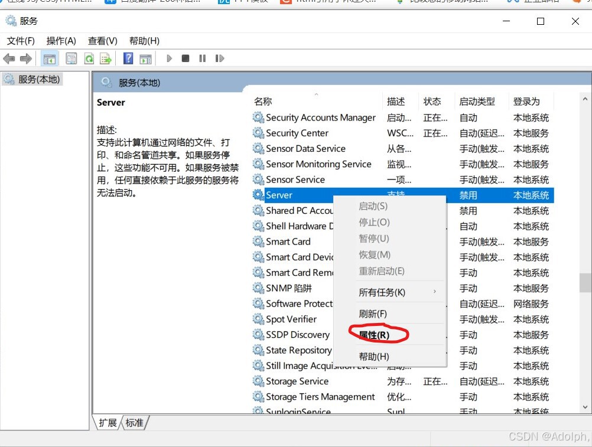Select the Sensor Monitoring Service row
Viewport: 592px width, 447px height.
click(403, 164)
